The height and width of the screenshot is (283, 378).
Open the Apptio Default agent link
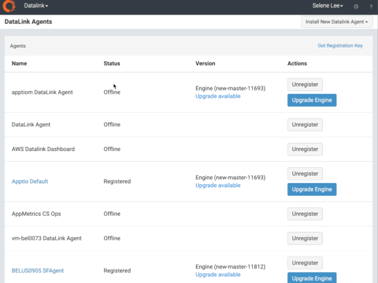click(x=30, y=181)
